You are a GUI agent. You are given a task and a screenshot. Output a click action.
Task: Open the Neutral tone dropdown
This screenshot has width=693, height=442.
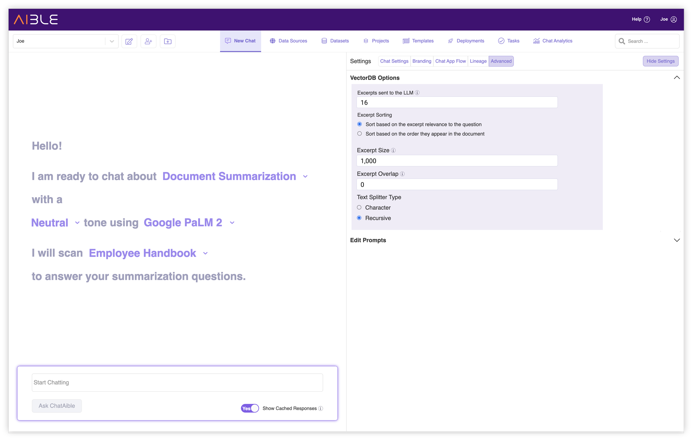pos(55,223)
